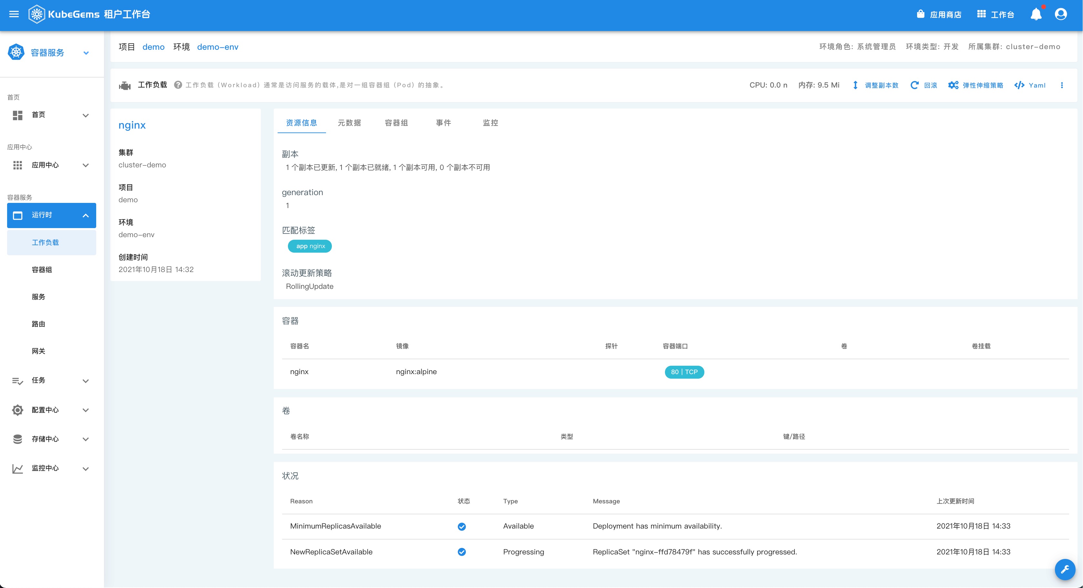Click 调整副本数 to adjust replicas
The image size is (1083, 588).
[x=882, y=85]
